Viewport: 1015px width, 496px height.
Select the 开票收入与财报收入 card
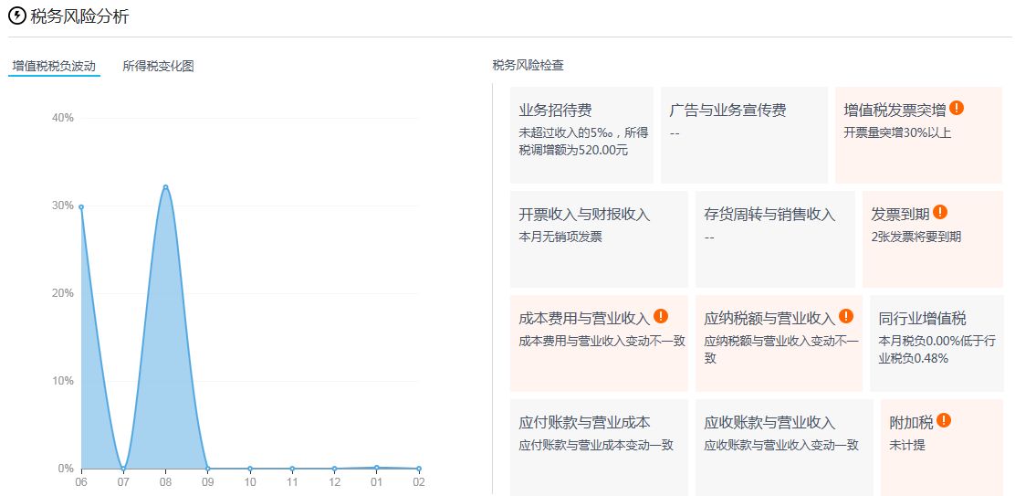click(x=599, y=239)
